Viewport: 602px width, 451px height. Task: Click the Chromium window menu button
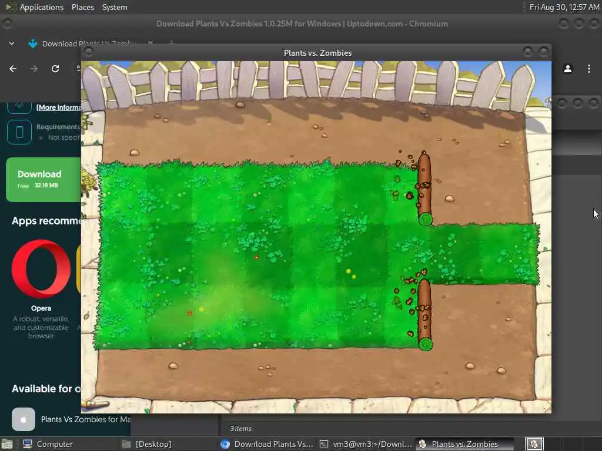tap(7, 23)
